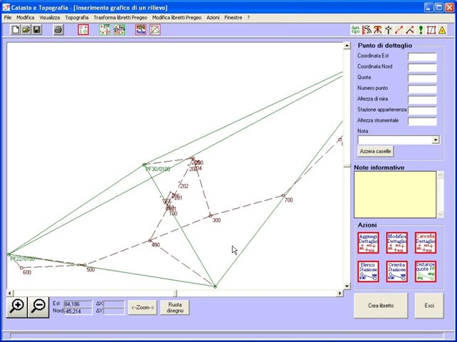Viewport: 457px width, 342px height.
Task: Open the Elenco Stazione action
Action: click(x=368, y=271)
